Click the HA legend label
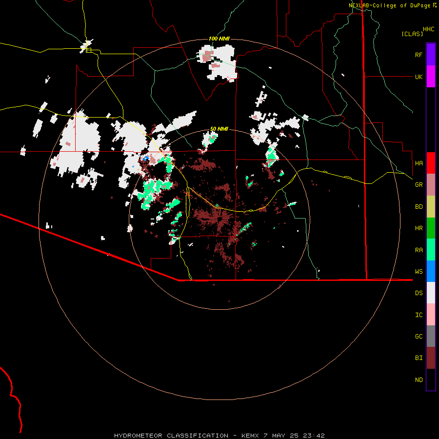 tap(419, 163)
